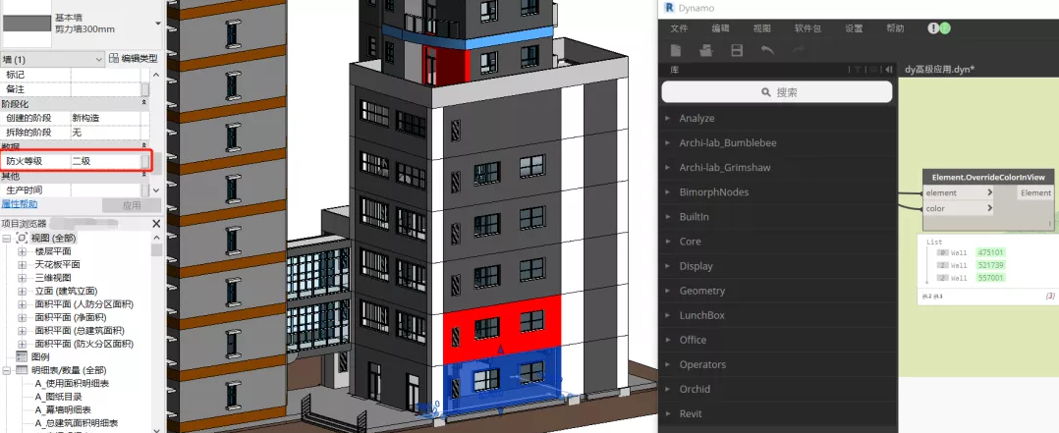Select A_使用面积明细表 schedule
1059x433 pixels.
coord(73,384)
